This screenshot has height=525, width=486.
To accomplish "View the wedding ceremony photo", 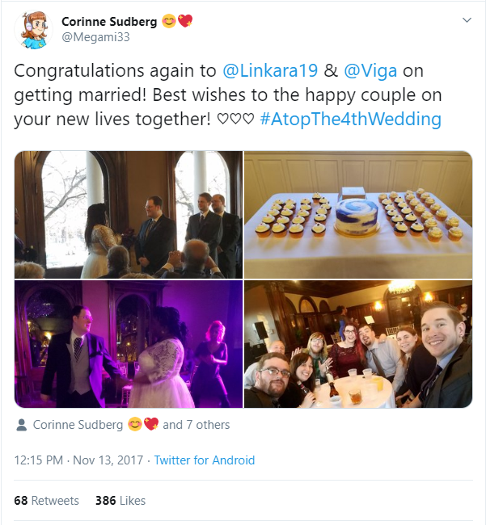I will click(x=129, y=215).
